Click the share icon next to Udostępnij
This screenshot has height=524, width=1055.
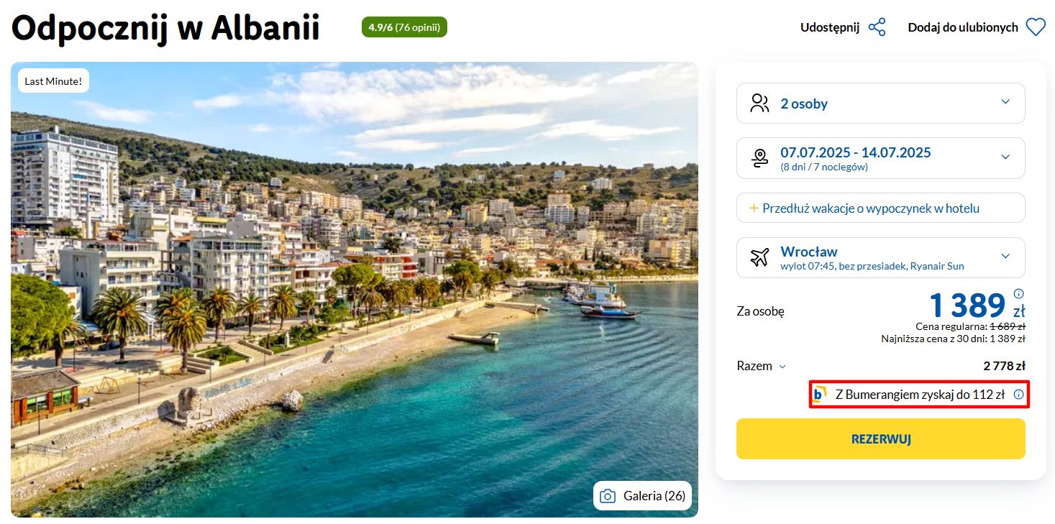877,27
